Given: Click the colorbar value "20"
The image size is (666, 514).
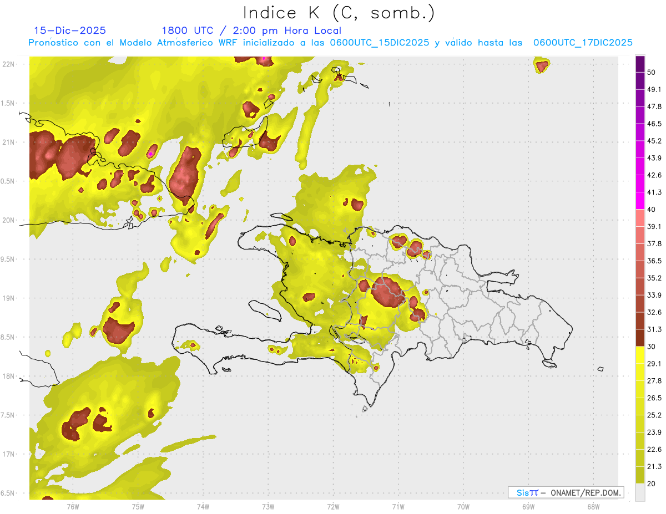Looking at the screenshot, I should pyautogui.click(x=652, y=484).
